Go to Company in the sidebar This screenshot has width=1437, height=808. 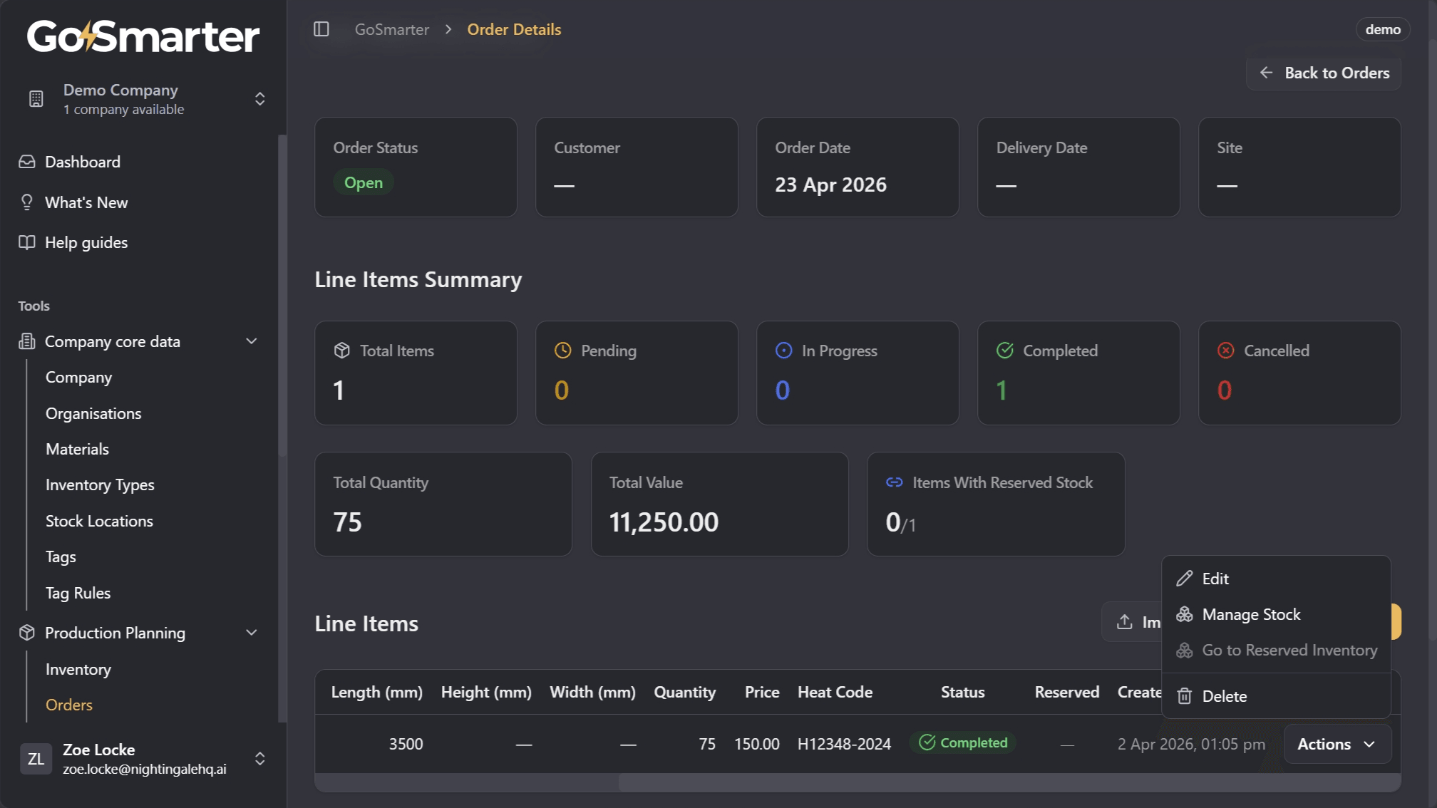coord(78,377)
